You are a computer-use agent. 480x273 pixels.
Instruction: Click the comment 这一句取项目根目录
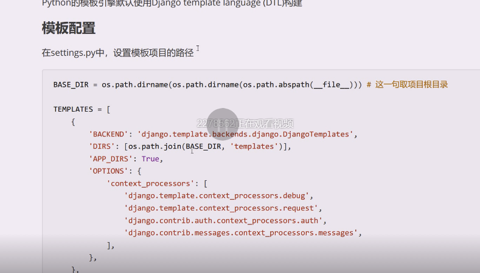click(x=408, y=84)
